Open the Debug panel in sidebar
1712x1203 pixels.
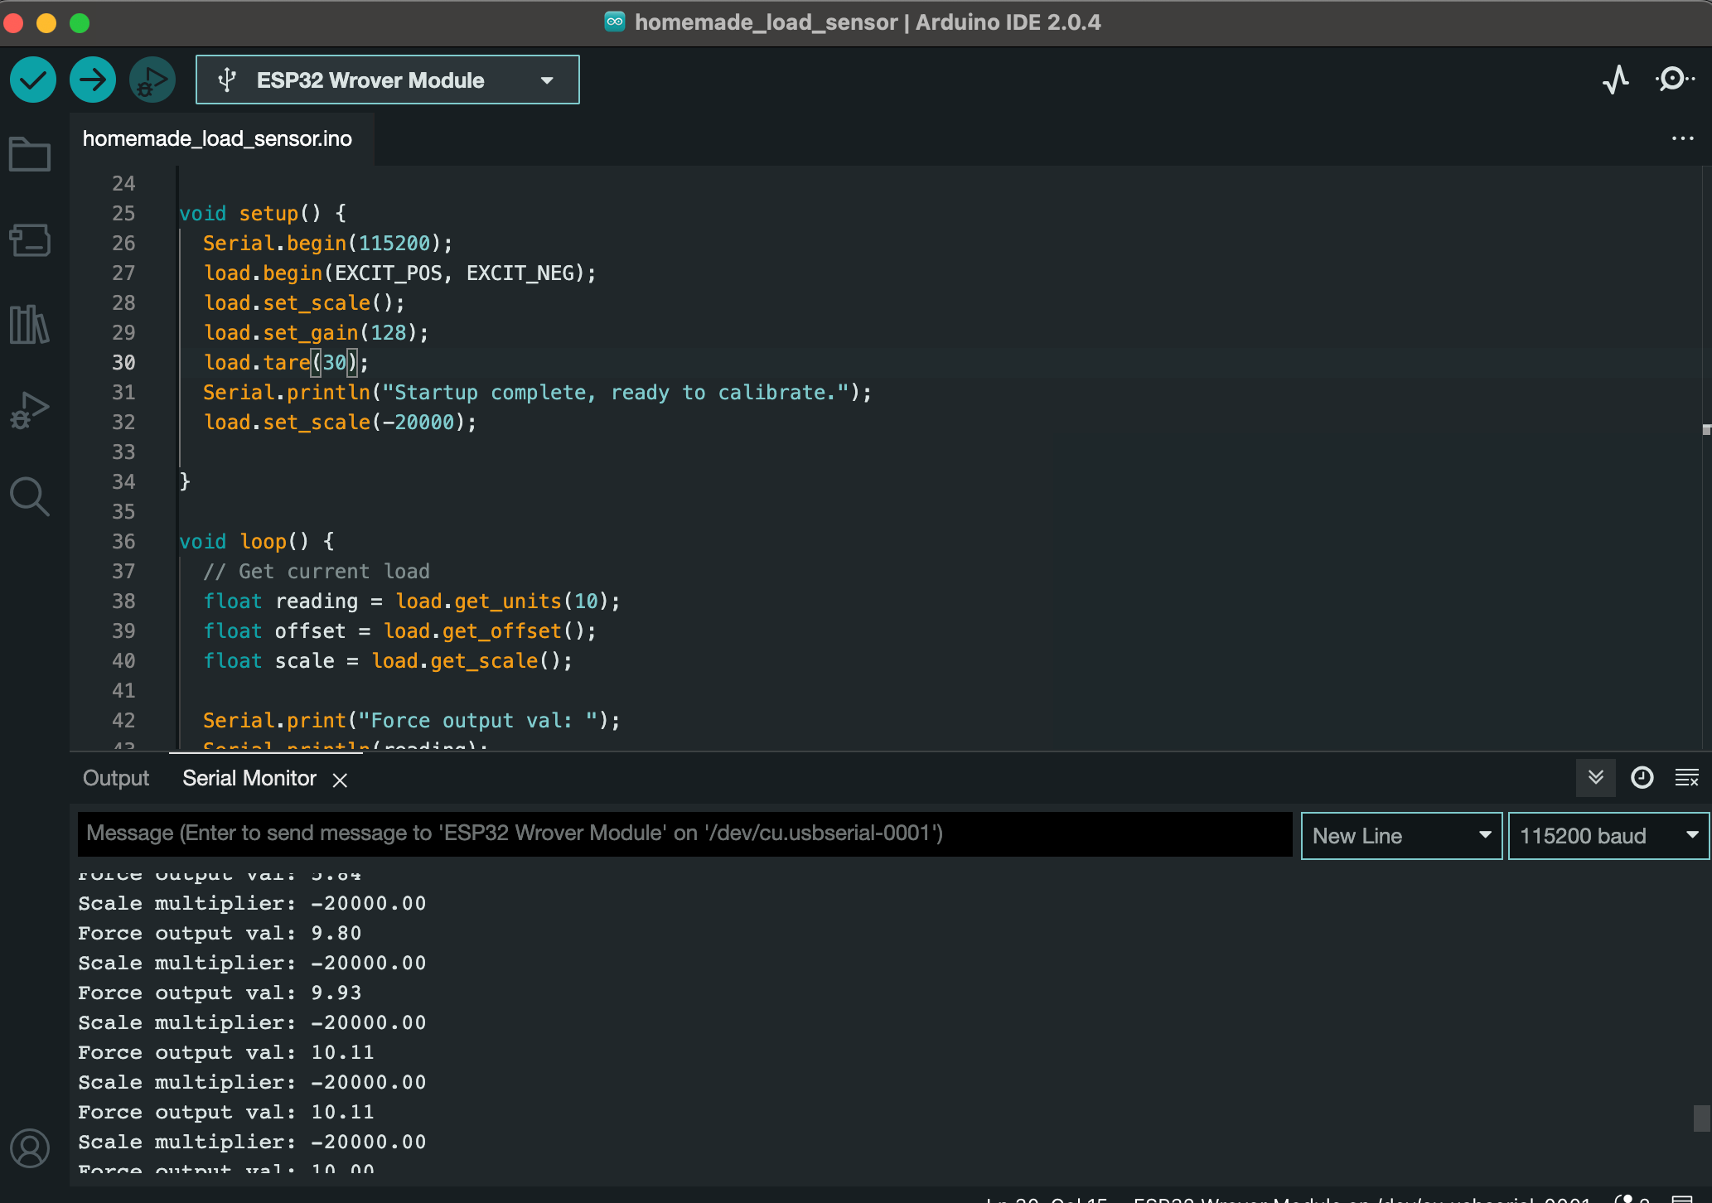tap(30, 410)
